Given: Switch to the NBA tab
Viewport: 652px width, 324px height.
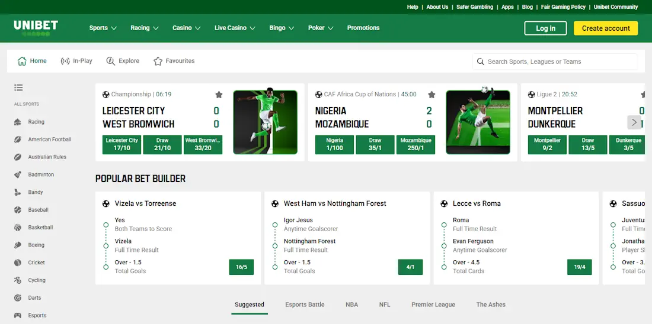Looking at the screenshot, I should pos(351,304).
